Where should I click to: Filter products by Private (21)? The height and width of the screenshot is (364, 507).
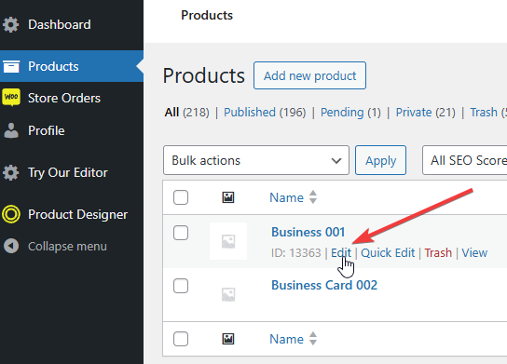point(426,113)
